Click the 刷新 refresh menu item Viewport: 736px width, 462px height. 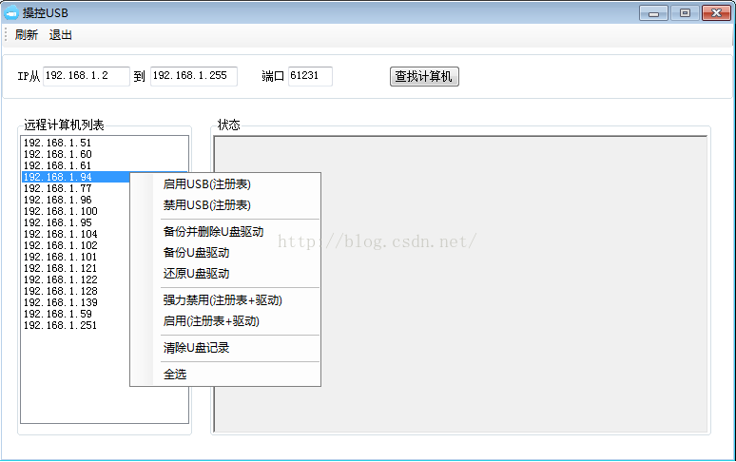point(27,35)
